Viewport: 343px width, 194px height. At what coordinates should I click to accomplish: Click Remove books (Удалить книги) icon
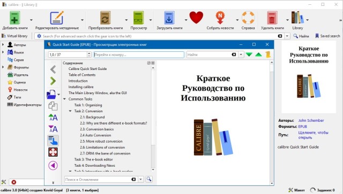[x=272, y=18]
